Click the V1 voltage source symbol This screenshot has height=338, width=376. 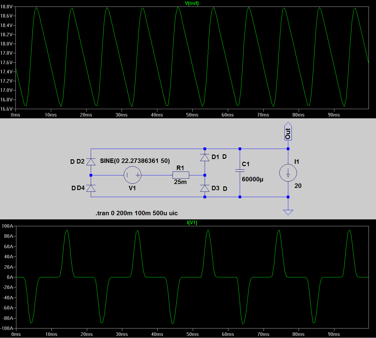pyautogui.click(x=132, y=175)
